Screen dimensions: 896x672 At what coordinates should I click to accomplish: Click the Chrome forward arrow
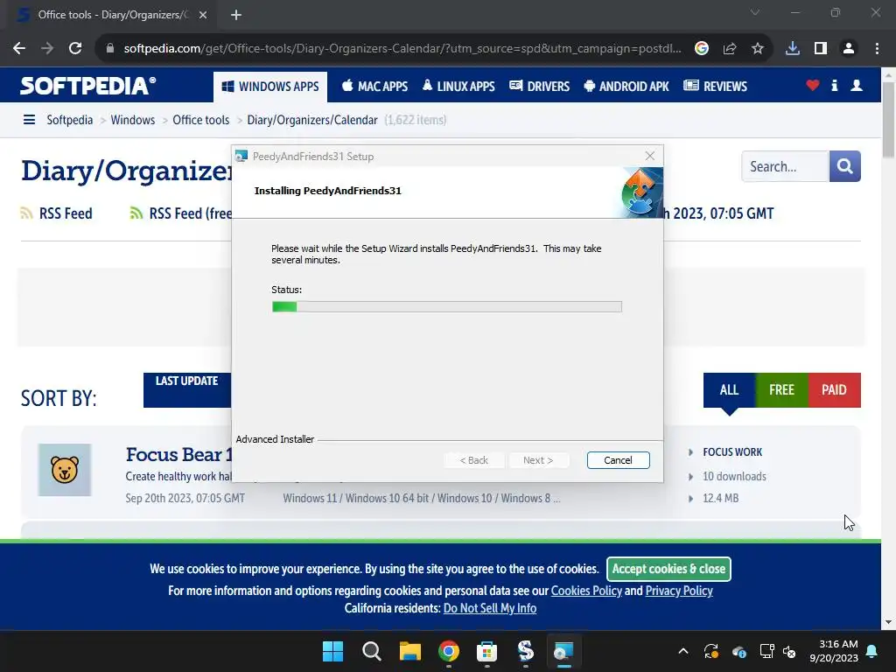click(x=47, y=49)
